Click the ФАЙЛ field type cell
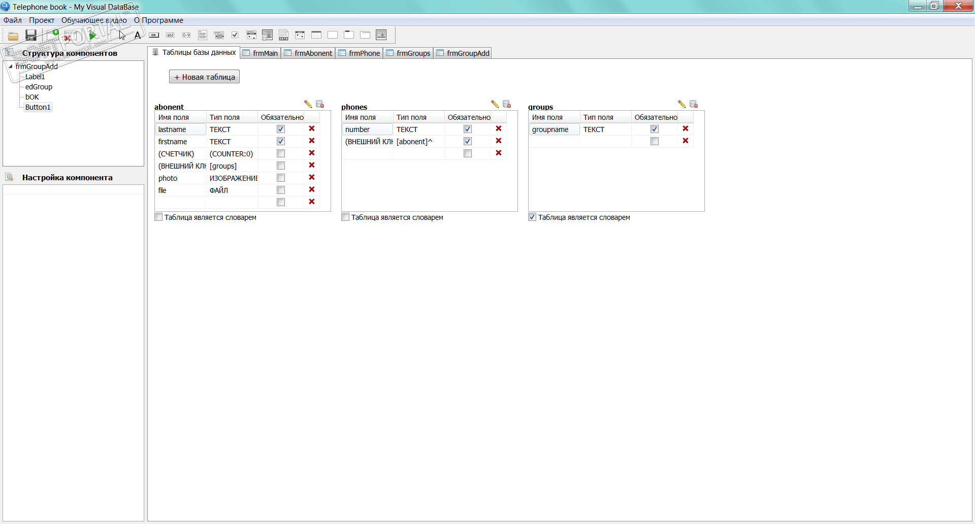Image resolution: width=975 pixels, height=524 pixels. 233,190
